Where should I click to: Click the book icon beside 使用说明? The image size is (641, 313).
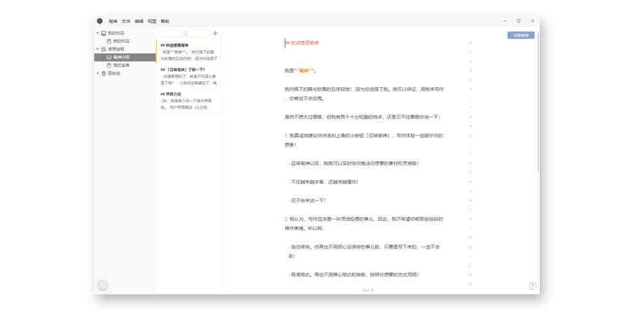103,49
